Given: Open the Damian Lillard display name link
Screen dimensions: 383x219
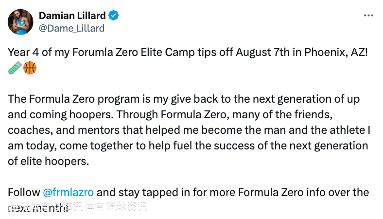Looking at the screenshot, I should 72,16.
